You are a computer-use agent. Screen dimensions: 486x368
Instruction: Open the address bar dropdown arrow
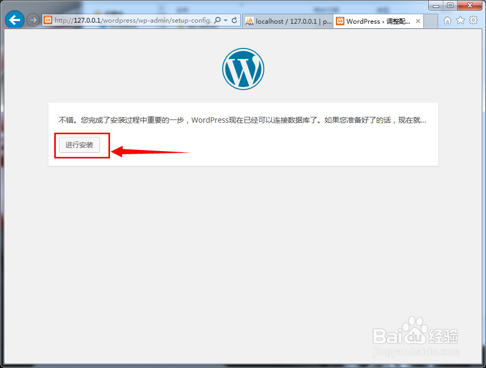226,21
